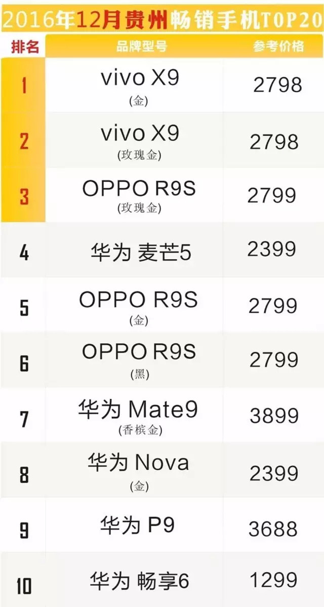Select the vivo X9 (金) entry
Viewport: 324px width, 607px height.
[x=139, y=86]
